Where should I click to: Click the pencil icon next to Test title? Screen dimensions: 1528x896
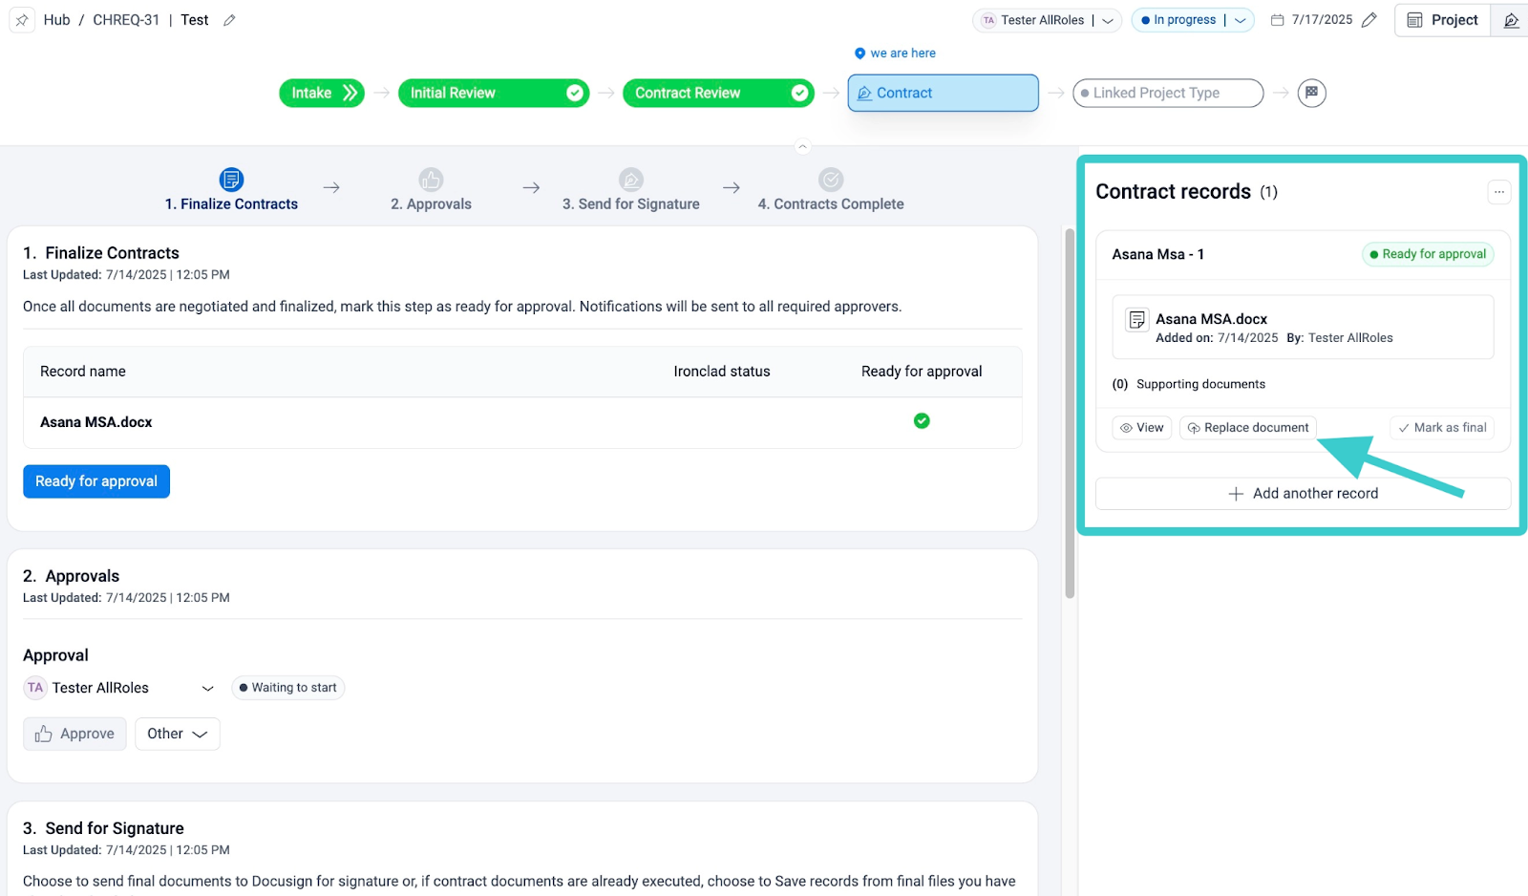tap(229, 20)
